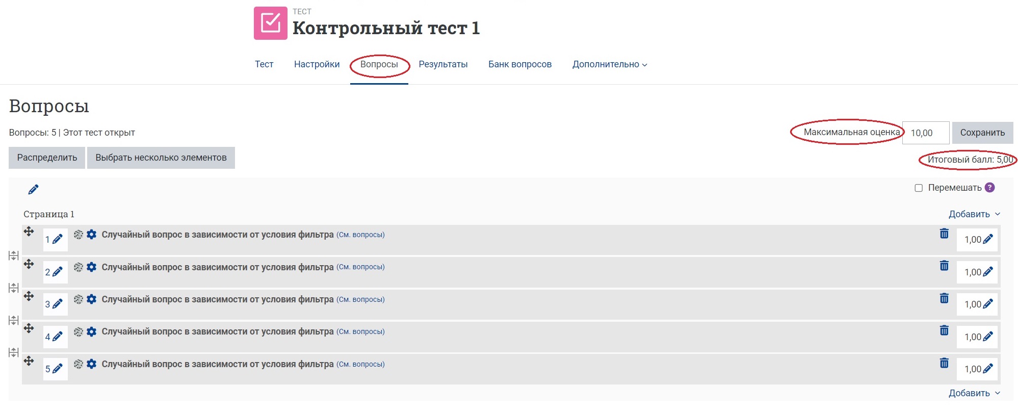
Task: Edit the 1,00 mark of question 3
Action: point(988,304)
